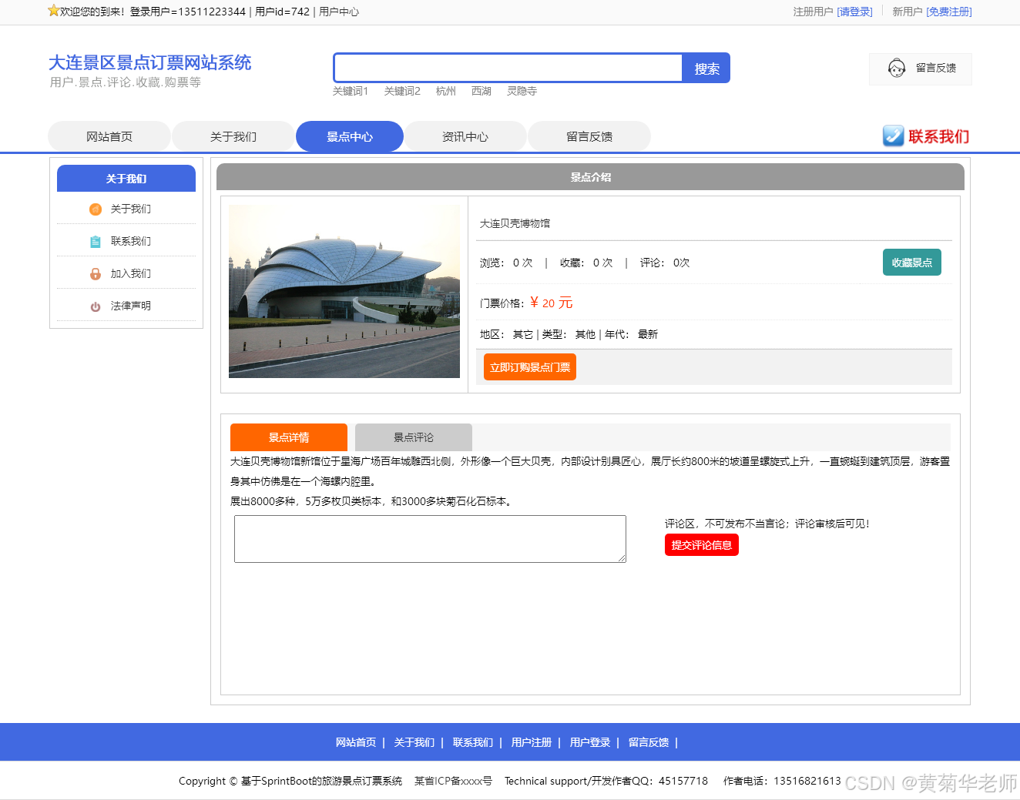This screenshot has width=1020, height=800.
Task: Focus the search input field
Action: (508, 68)
